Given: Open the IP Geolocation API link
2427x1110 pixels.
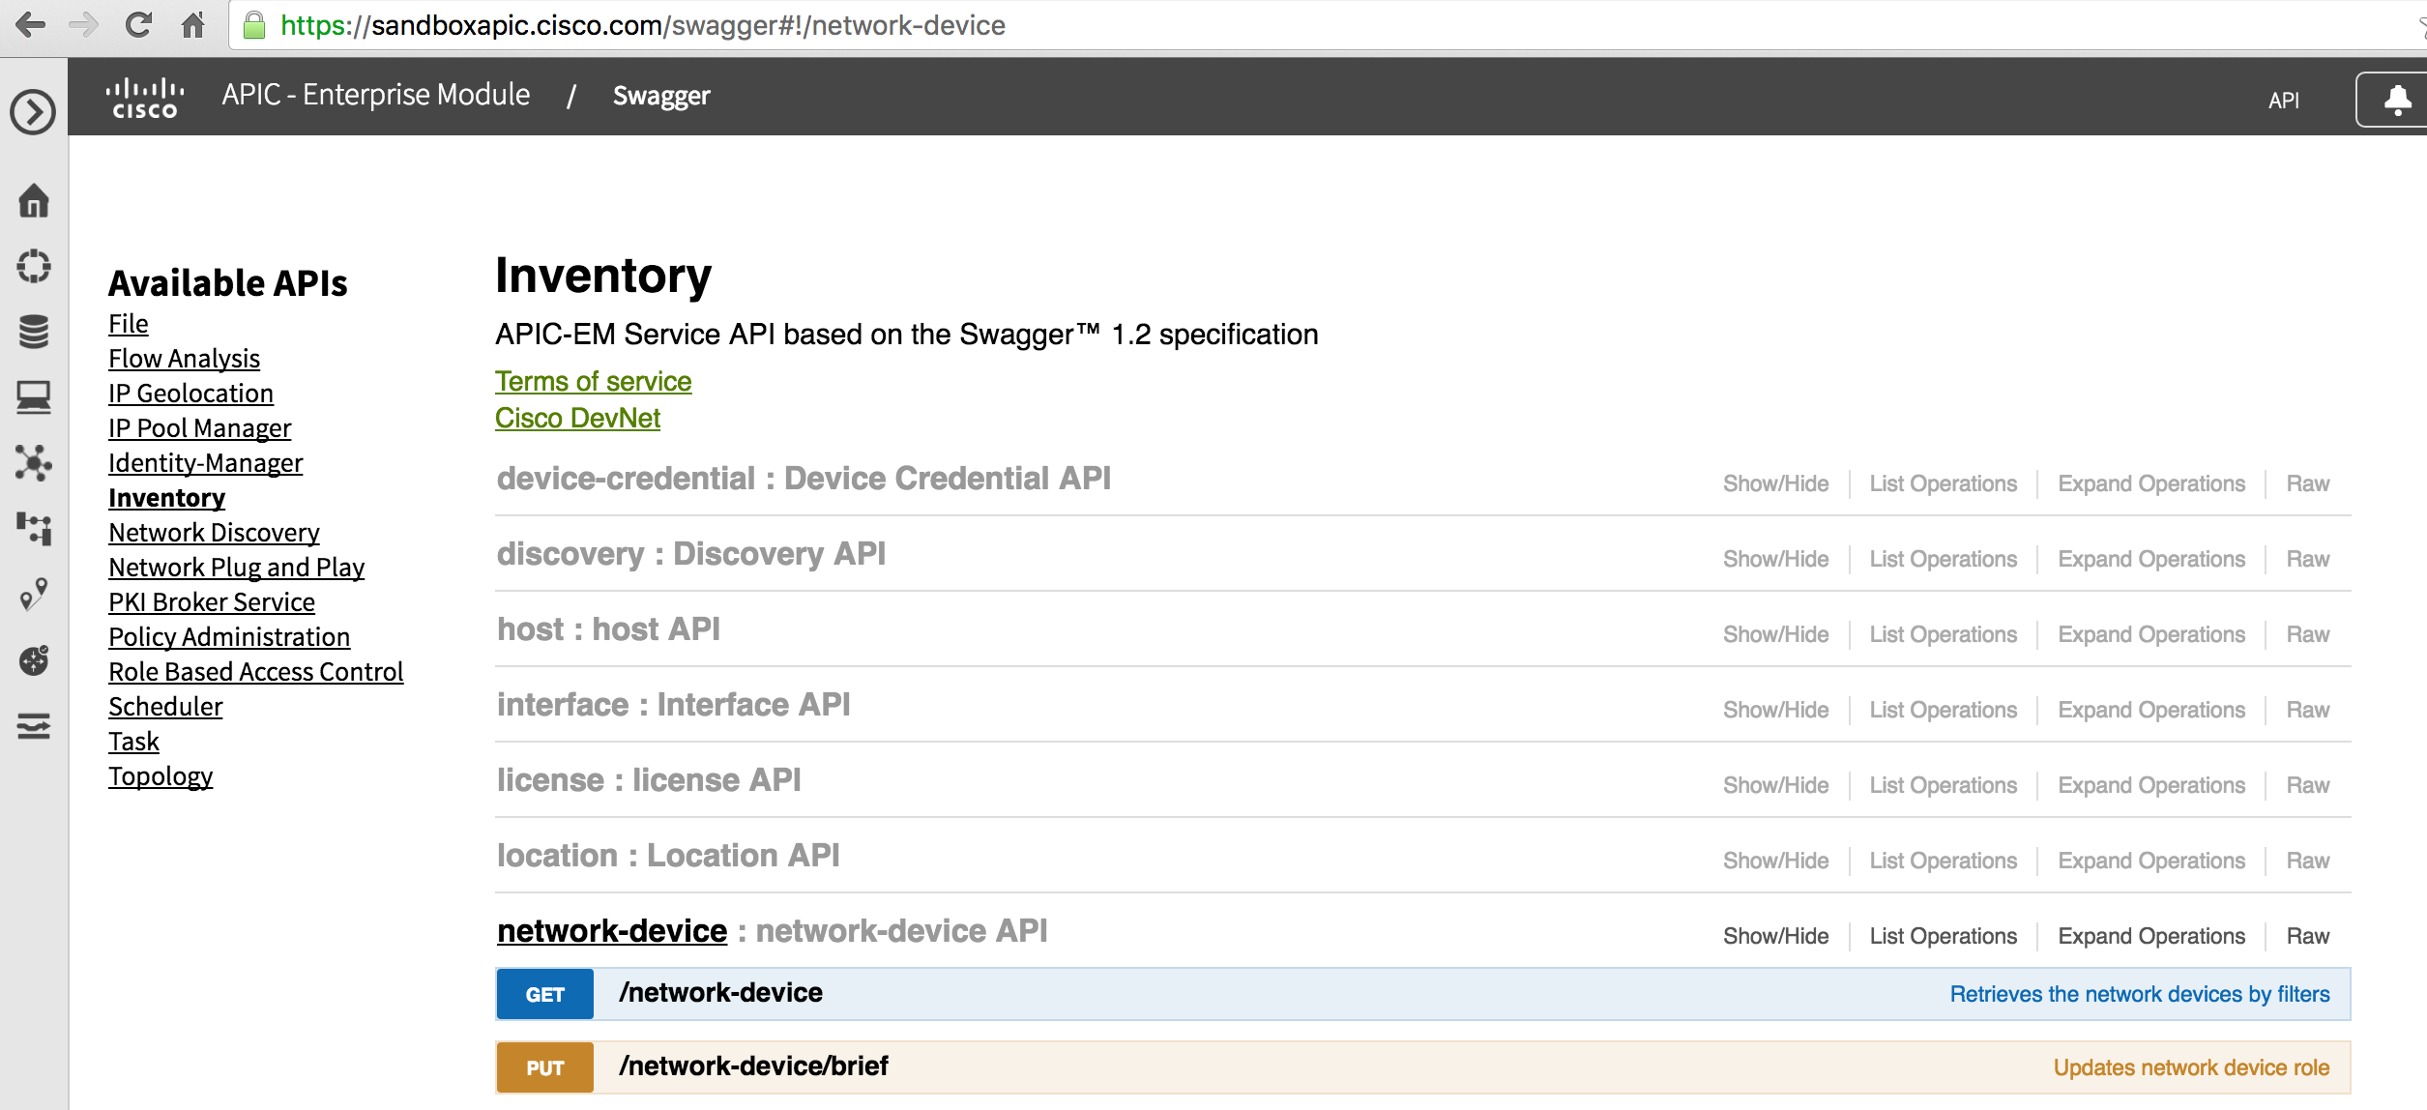Looking at the screenshot, I should click(190, 394).
